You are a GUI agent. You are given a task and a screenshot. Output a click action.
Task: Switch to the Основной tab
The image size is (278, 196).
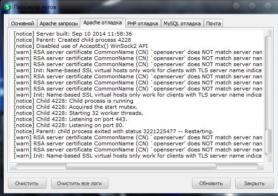coord(23,23)
